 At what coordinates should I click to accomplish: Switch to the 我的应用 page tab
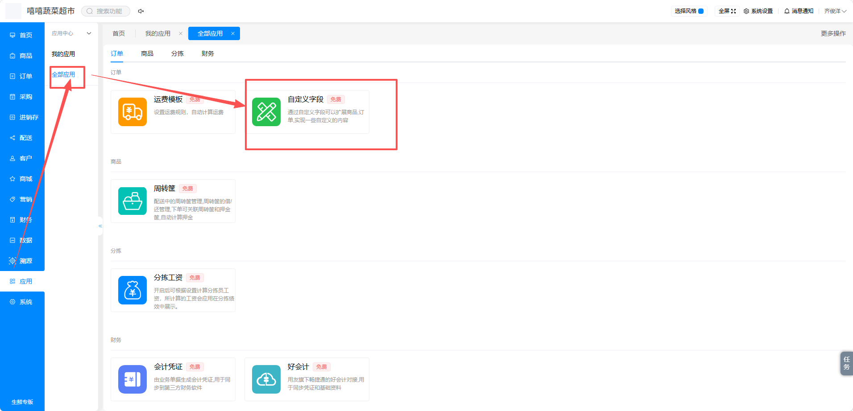[x=157, y=33]
